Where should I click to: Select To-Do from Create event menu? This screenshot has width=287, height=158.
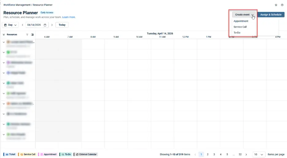tap(237, 32)
